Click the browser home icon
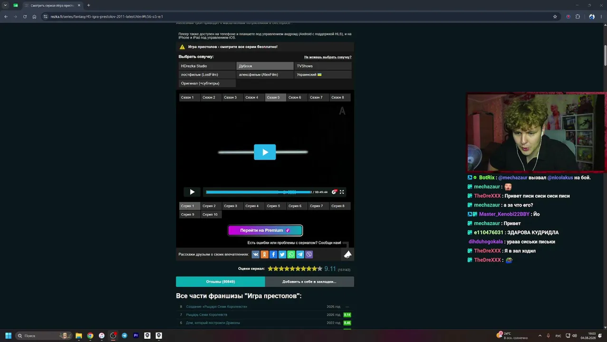The height and width of the screenshot is (342, 607). 34,17
